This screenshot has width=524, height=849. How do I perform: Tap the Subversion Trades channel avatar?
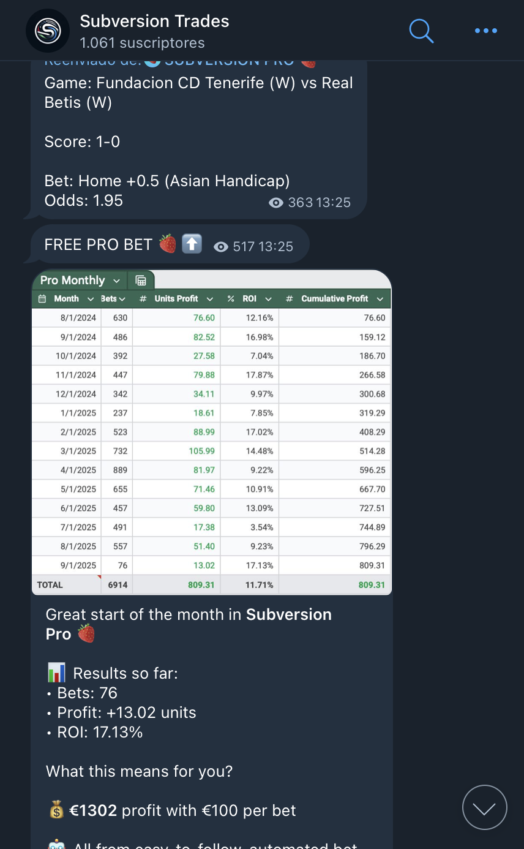(x=48, y=31)
